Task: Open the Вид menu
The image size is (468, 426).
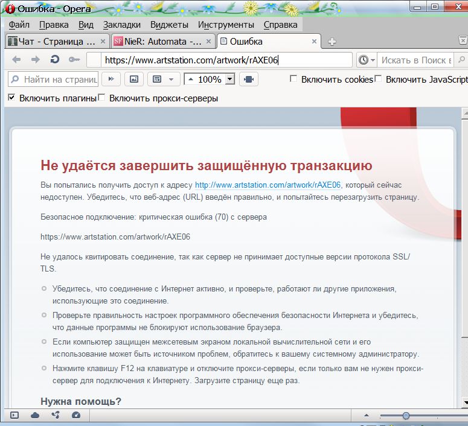Action: 86,25
